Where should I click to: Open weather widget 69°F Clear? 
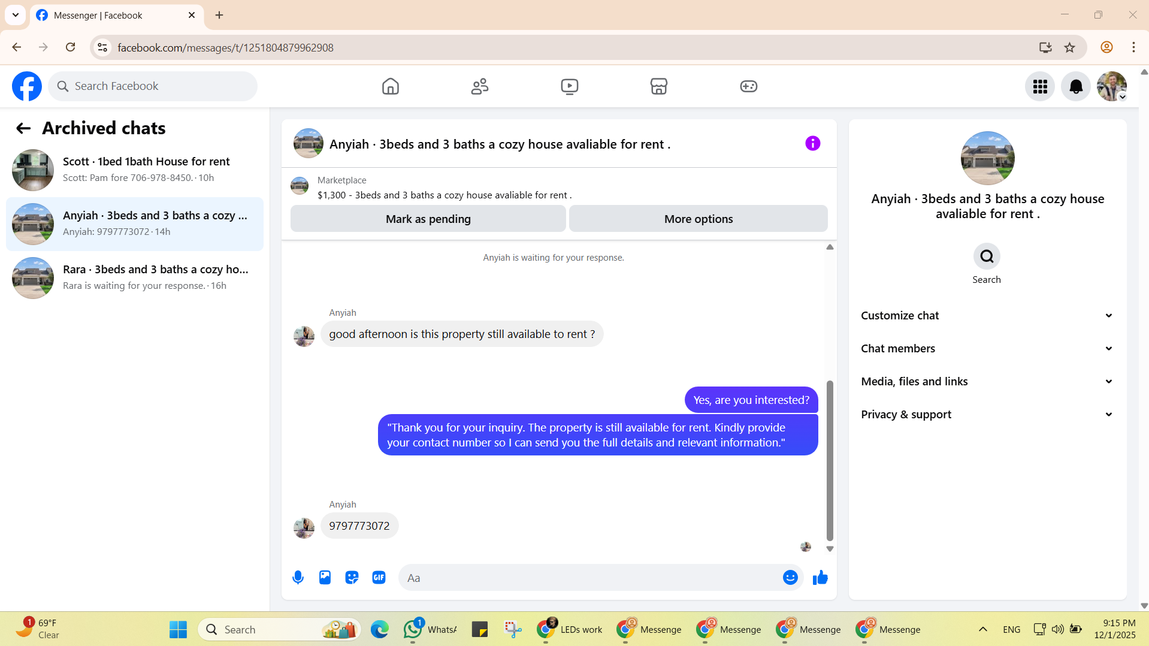tap(37, 629)
